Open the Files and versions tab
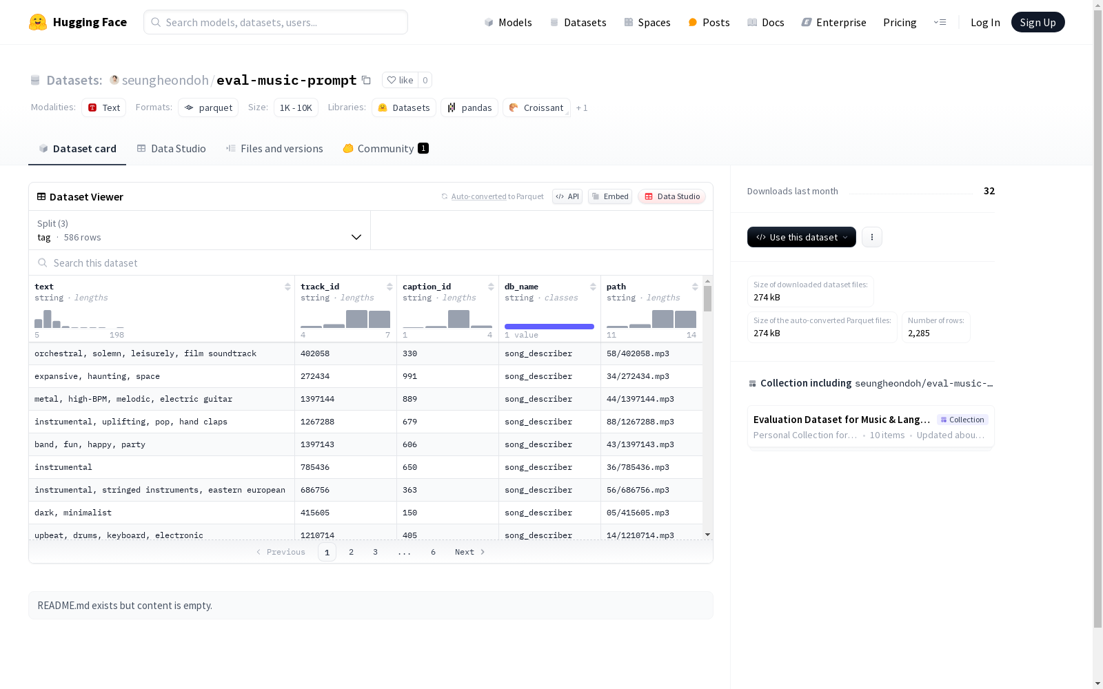 coord(274,148)
